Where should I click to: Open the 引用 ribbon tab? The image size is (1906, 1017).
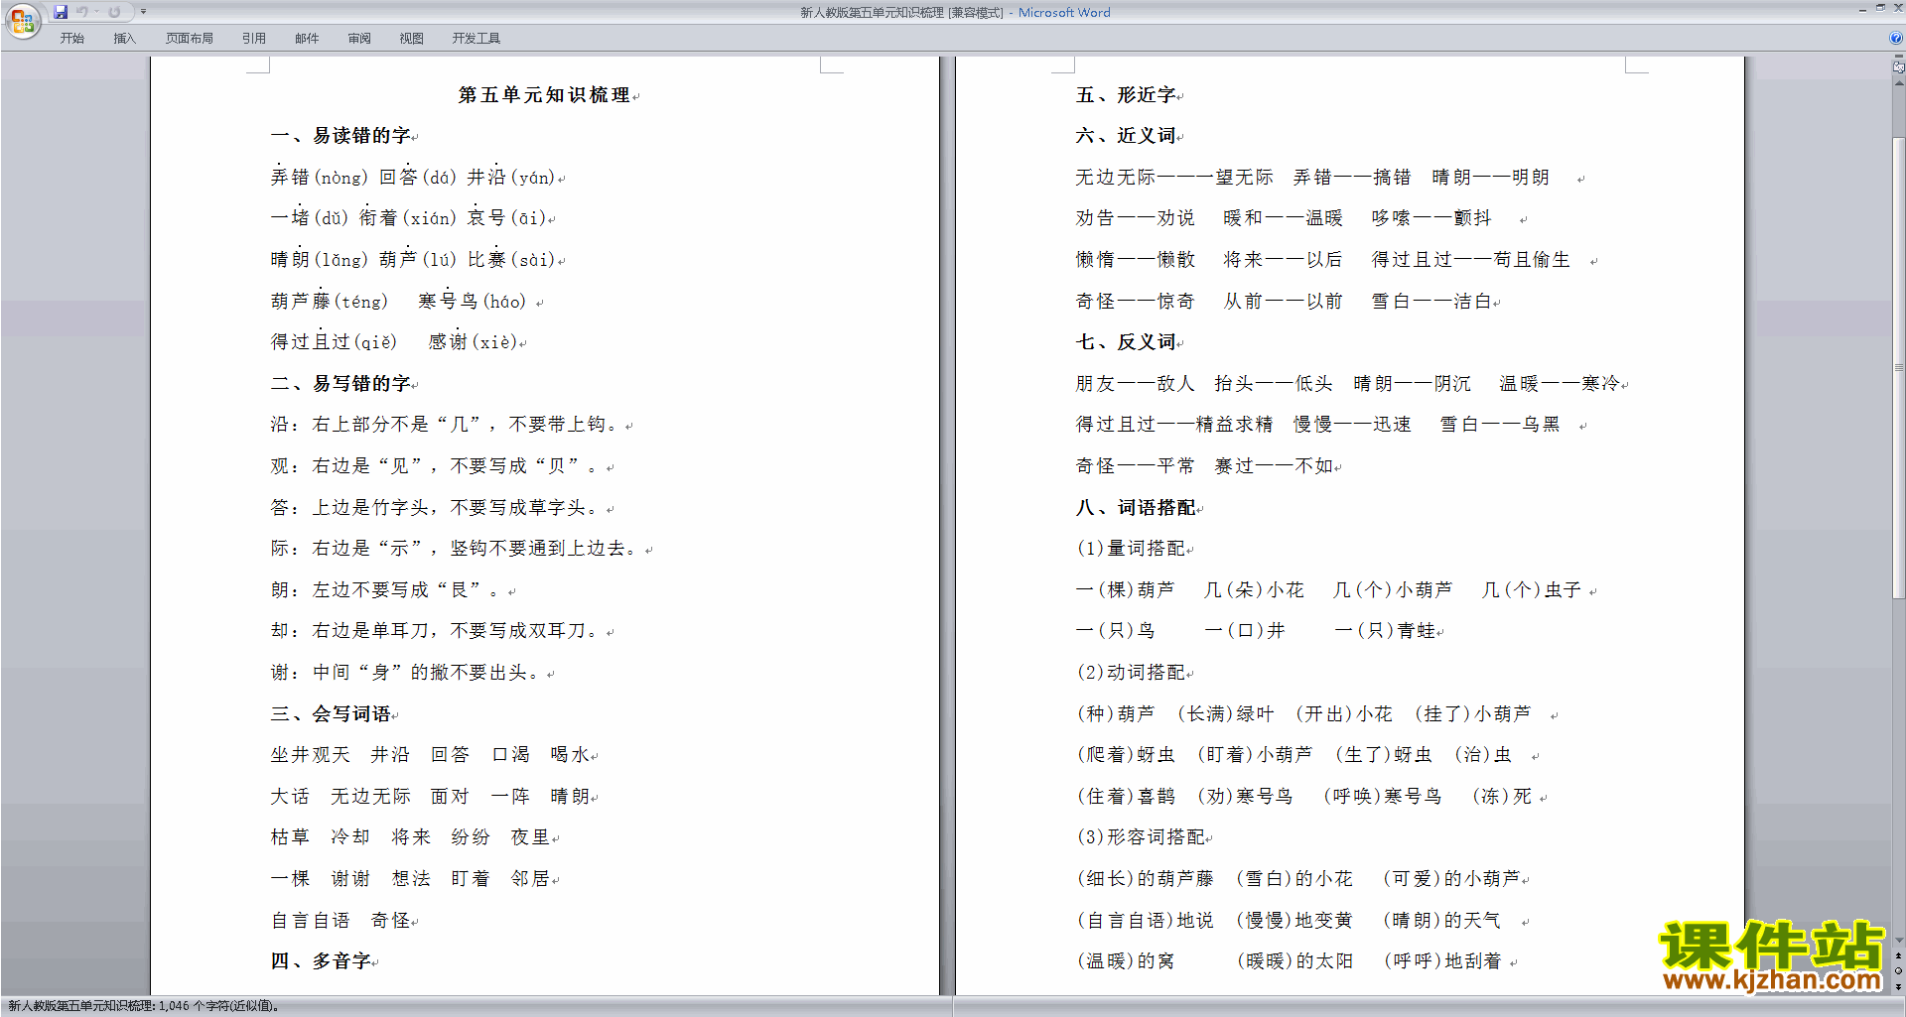253,39
